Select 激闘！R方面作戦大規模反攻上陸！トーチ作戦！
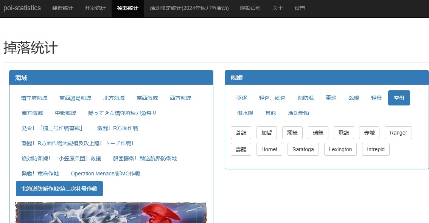Image resolution: width=429 pixels, height=223 pixels. 78,143
